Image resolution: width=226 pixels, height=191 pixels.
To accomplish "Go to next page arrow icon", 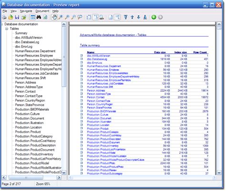I will point(139,17).
